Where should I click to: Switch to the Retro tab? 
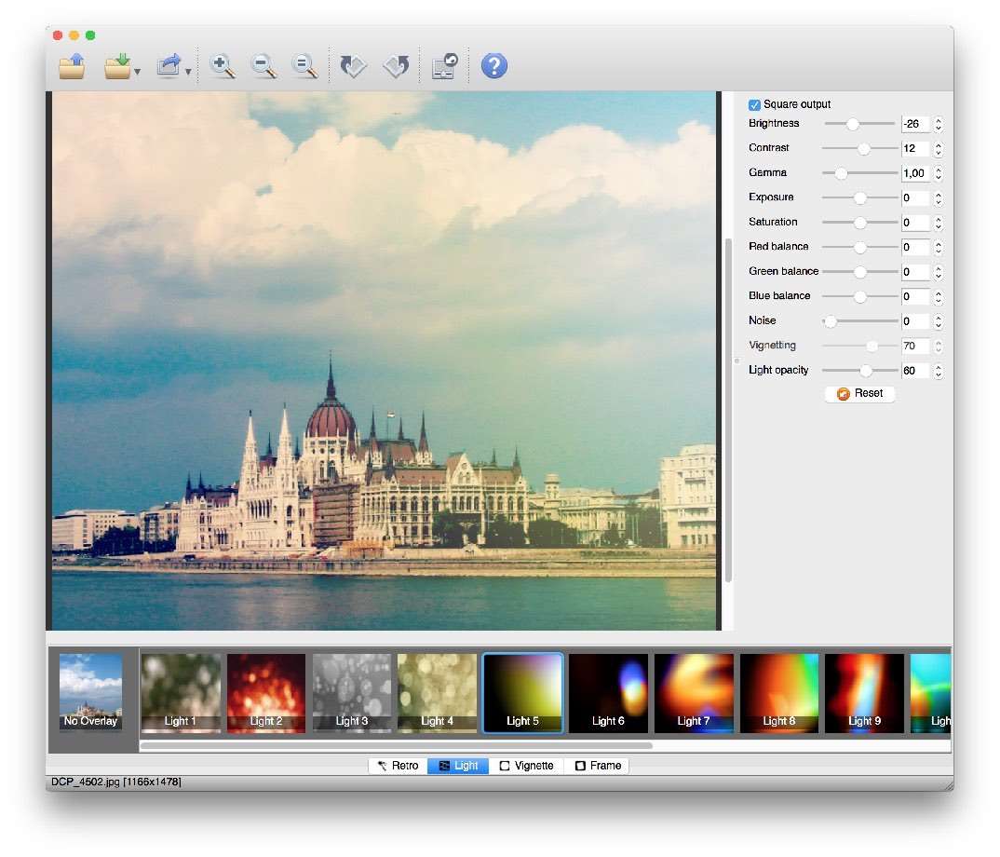(x=398, y=766)
